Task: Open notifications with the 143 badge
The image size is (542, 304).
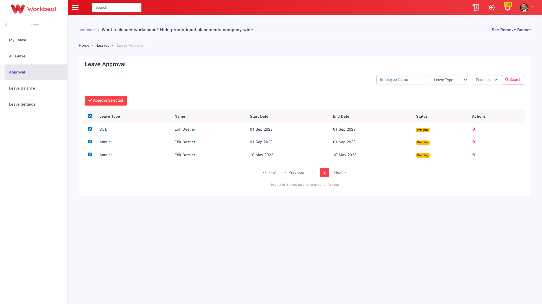Action: [x=508, y=7]
